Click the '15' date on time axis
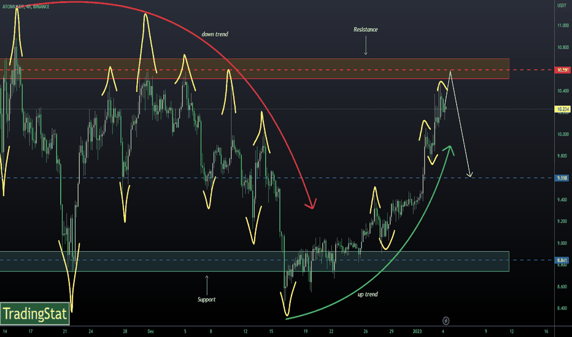This screenshot has width=572, height=337. (271, 331)
